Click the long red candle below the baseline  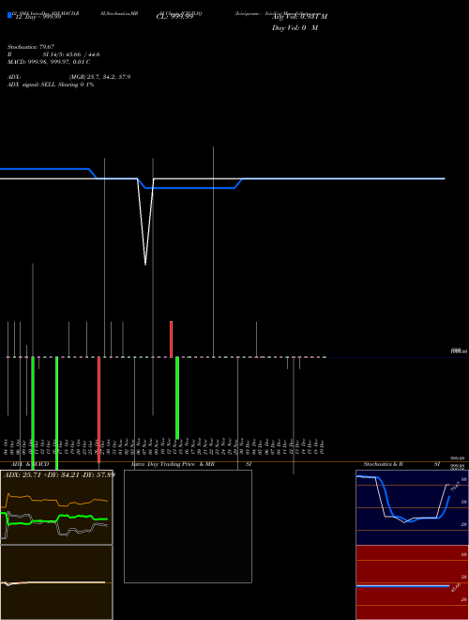pos(98,410)
